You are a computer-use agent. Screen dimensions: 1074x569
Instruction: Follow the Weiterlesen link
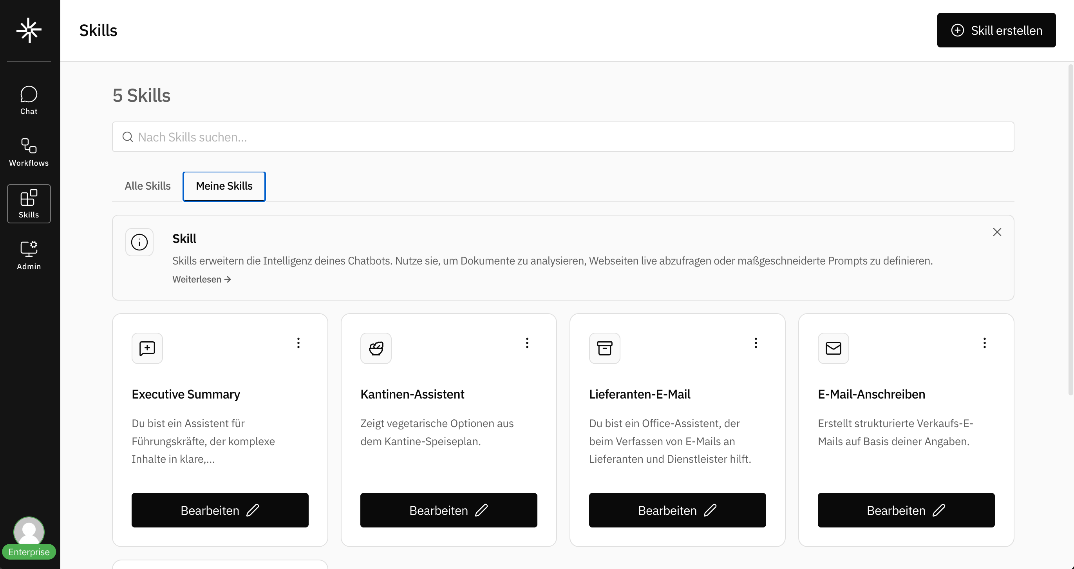(202, 279)
